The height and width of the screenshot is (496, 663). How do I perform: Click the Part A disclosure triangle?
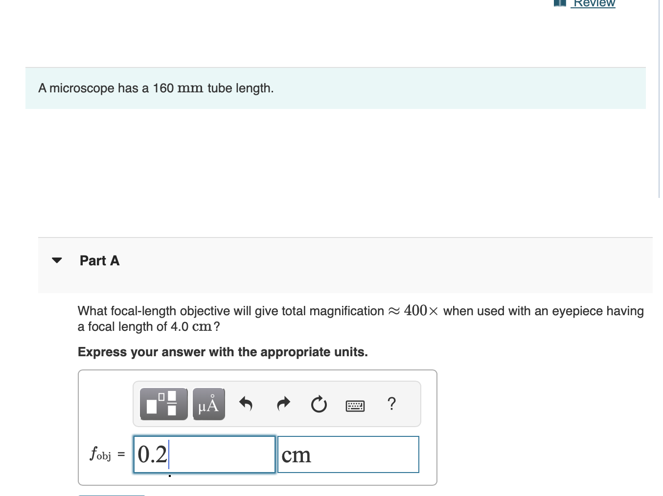point(57,260)
